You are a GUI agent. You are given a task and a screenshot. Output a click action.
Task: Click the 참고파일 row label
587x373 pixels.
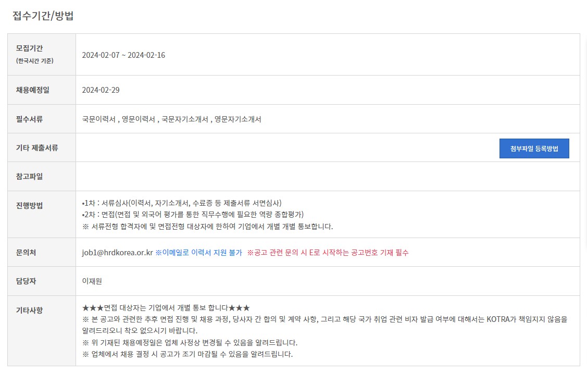pyautogui.click(x=29, y=177)
